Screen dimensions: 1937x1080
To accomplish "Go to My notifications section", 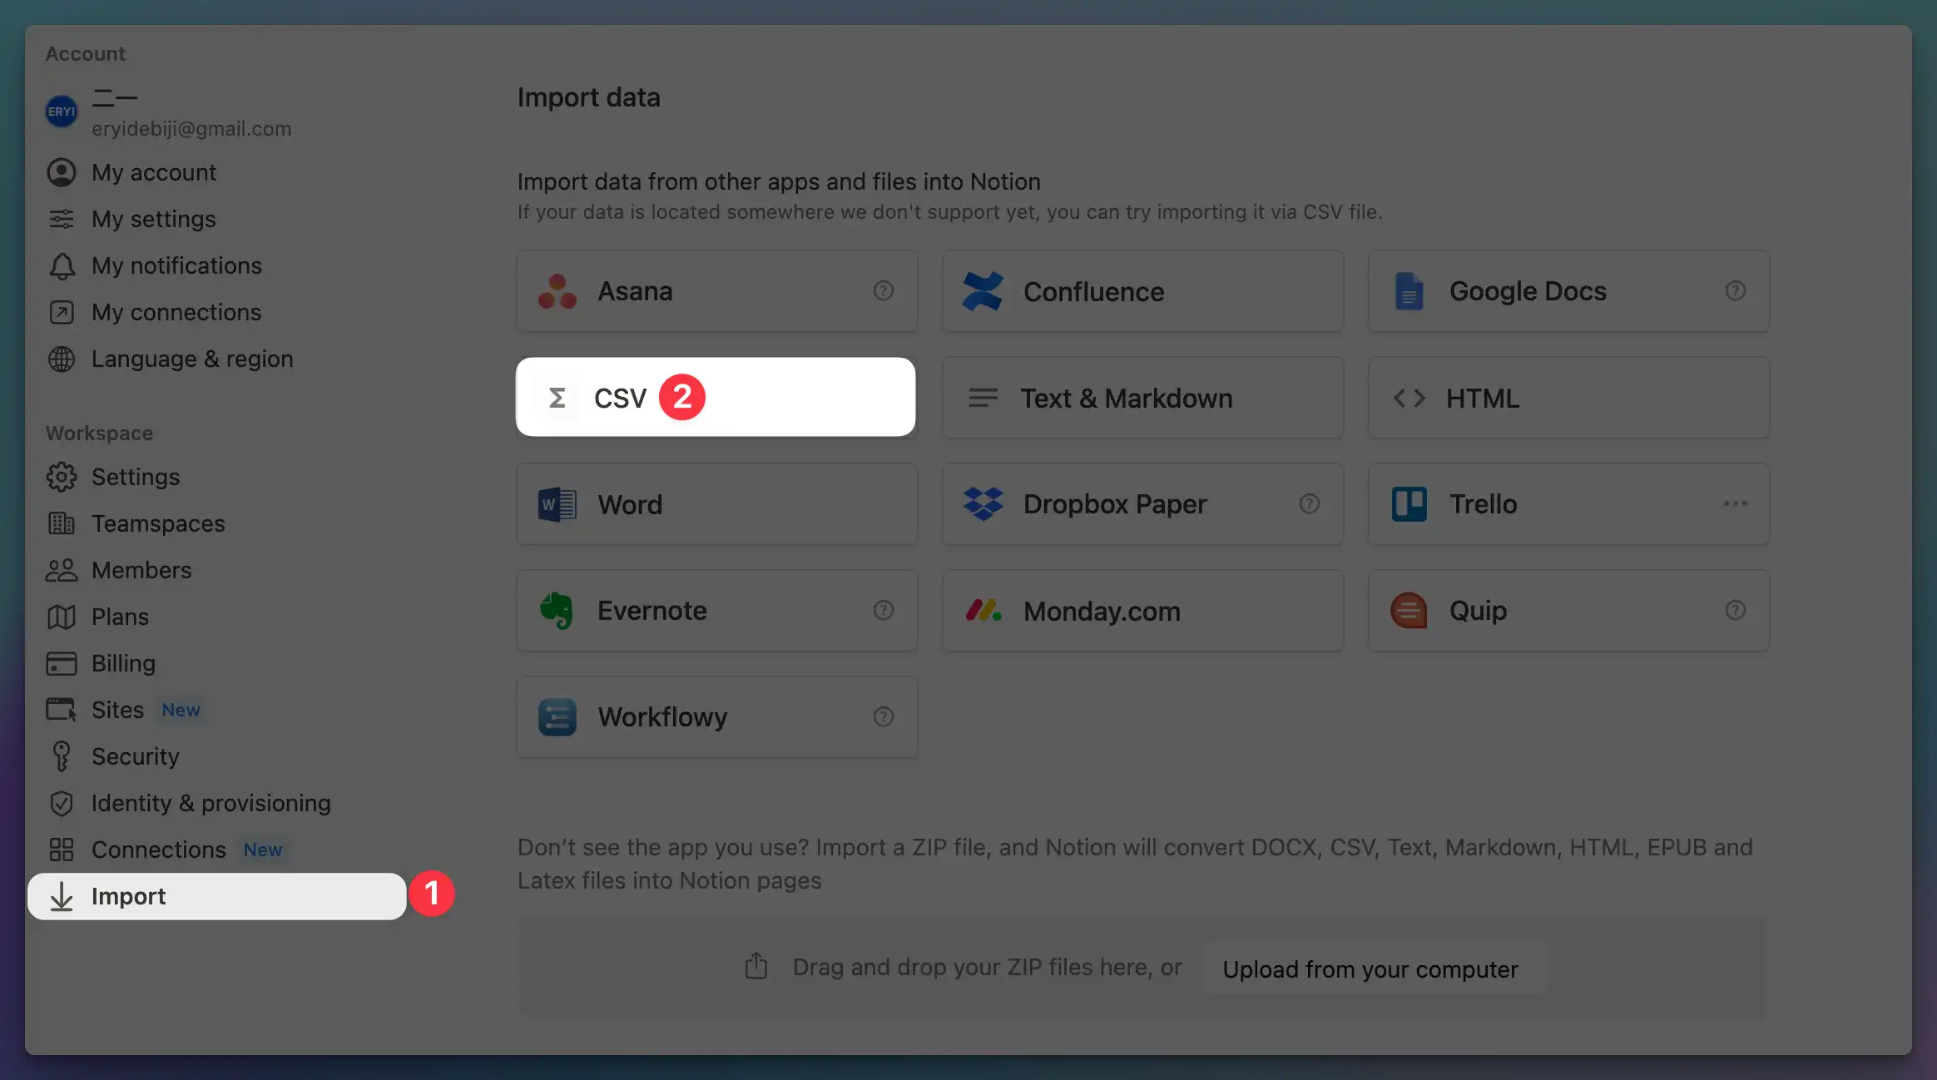I will [176, 265].
